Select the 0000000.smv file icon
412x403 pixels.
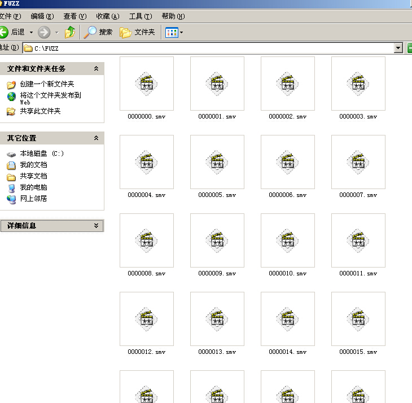(147, 84)
